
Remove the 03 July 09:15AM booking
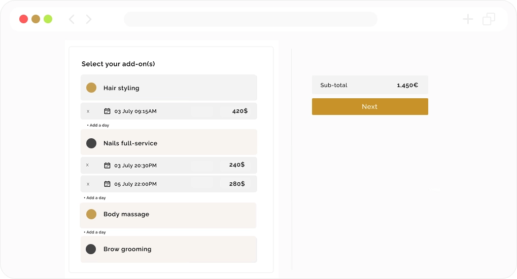(88, 111)
